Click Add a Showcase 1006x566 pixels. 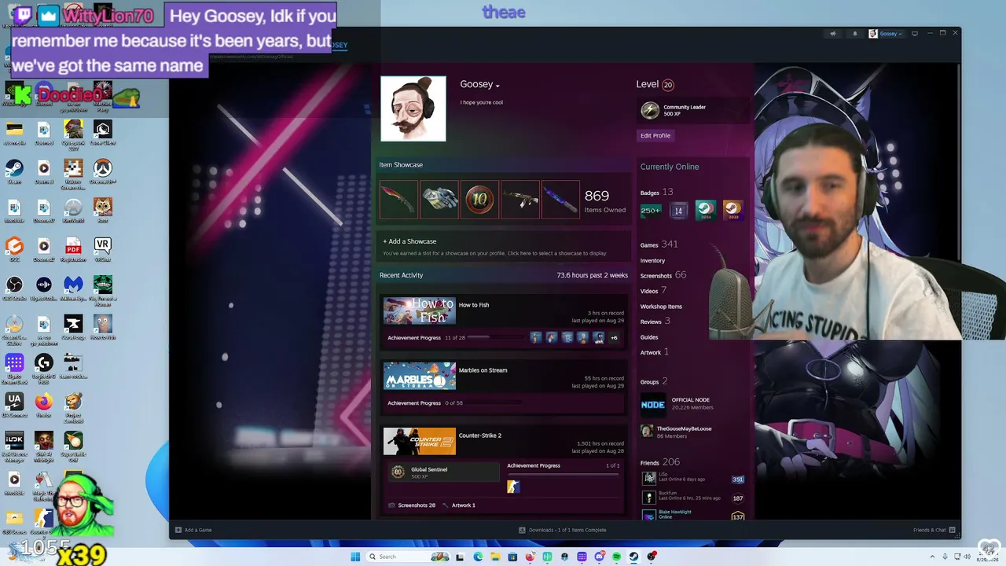click(x=409, y=241)
